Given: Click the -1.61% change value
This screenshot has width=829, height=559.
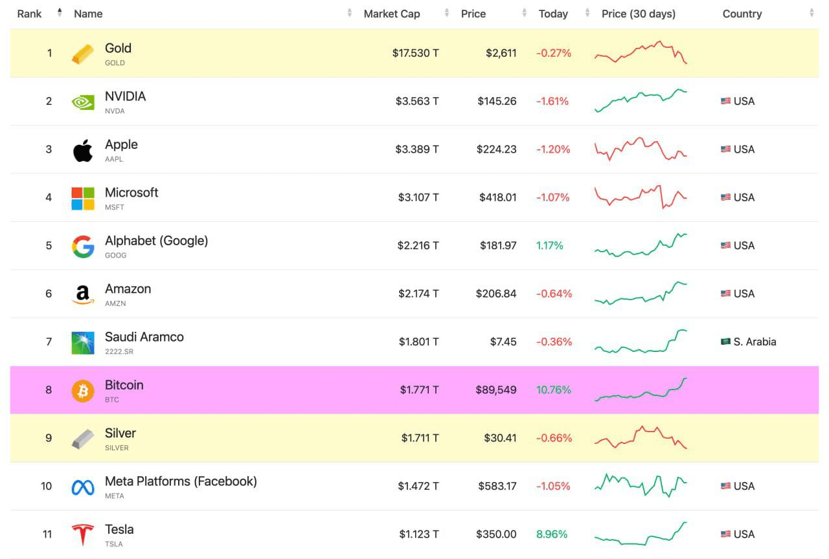Looking at the screenshot, I should pos(552,101).
